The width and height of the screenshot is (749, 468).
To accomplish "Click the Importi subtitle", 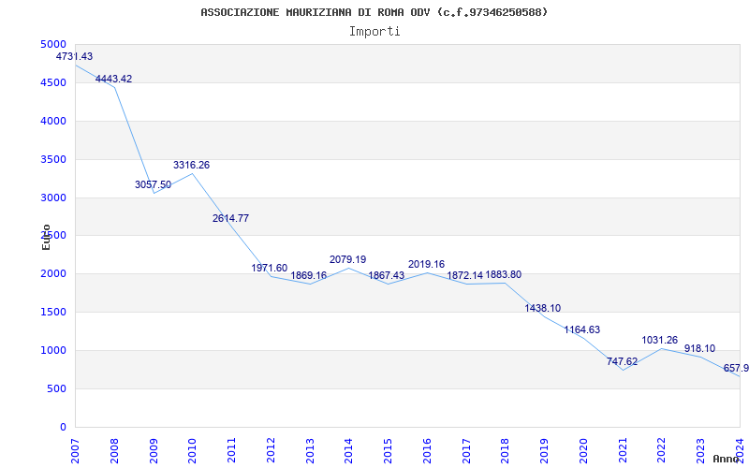I will click(374, 32).
